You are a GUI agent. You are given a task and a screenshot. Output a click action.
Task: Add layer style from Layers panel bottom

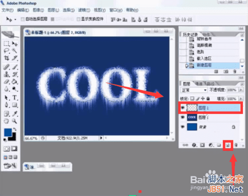click(194, 145)
